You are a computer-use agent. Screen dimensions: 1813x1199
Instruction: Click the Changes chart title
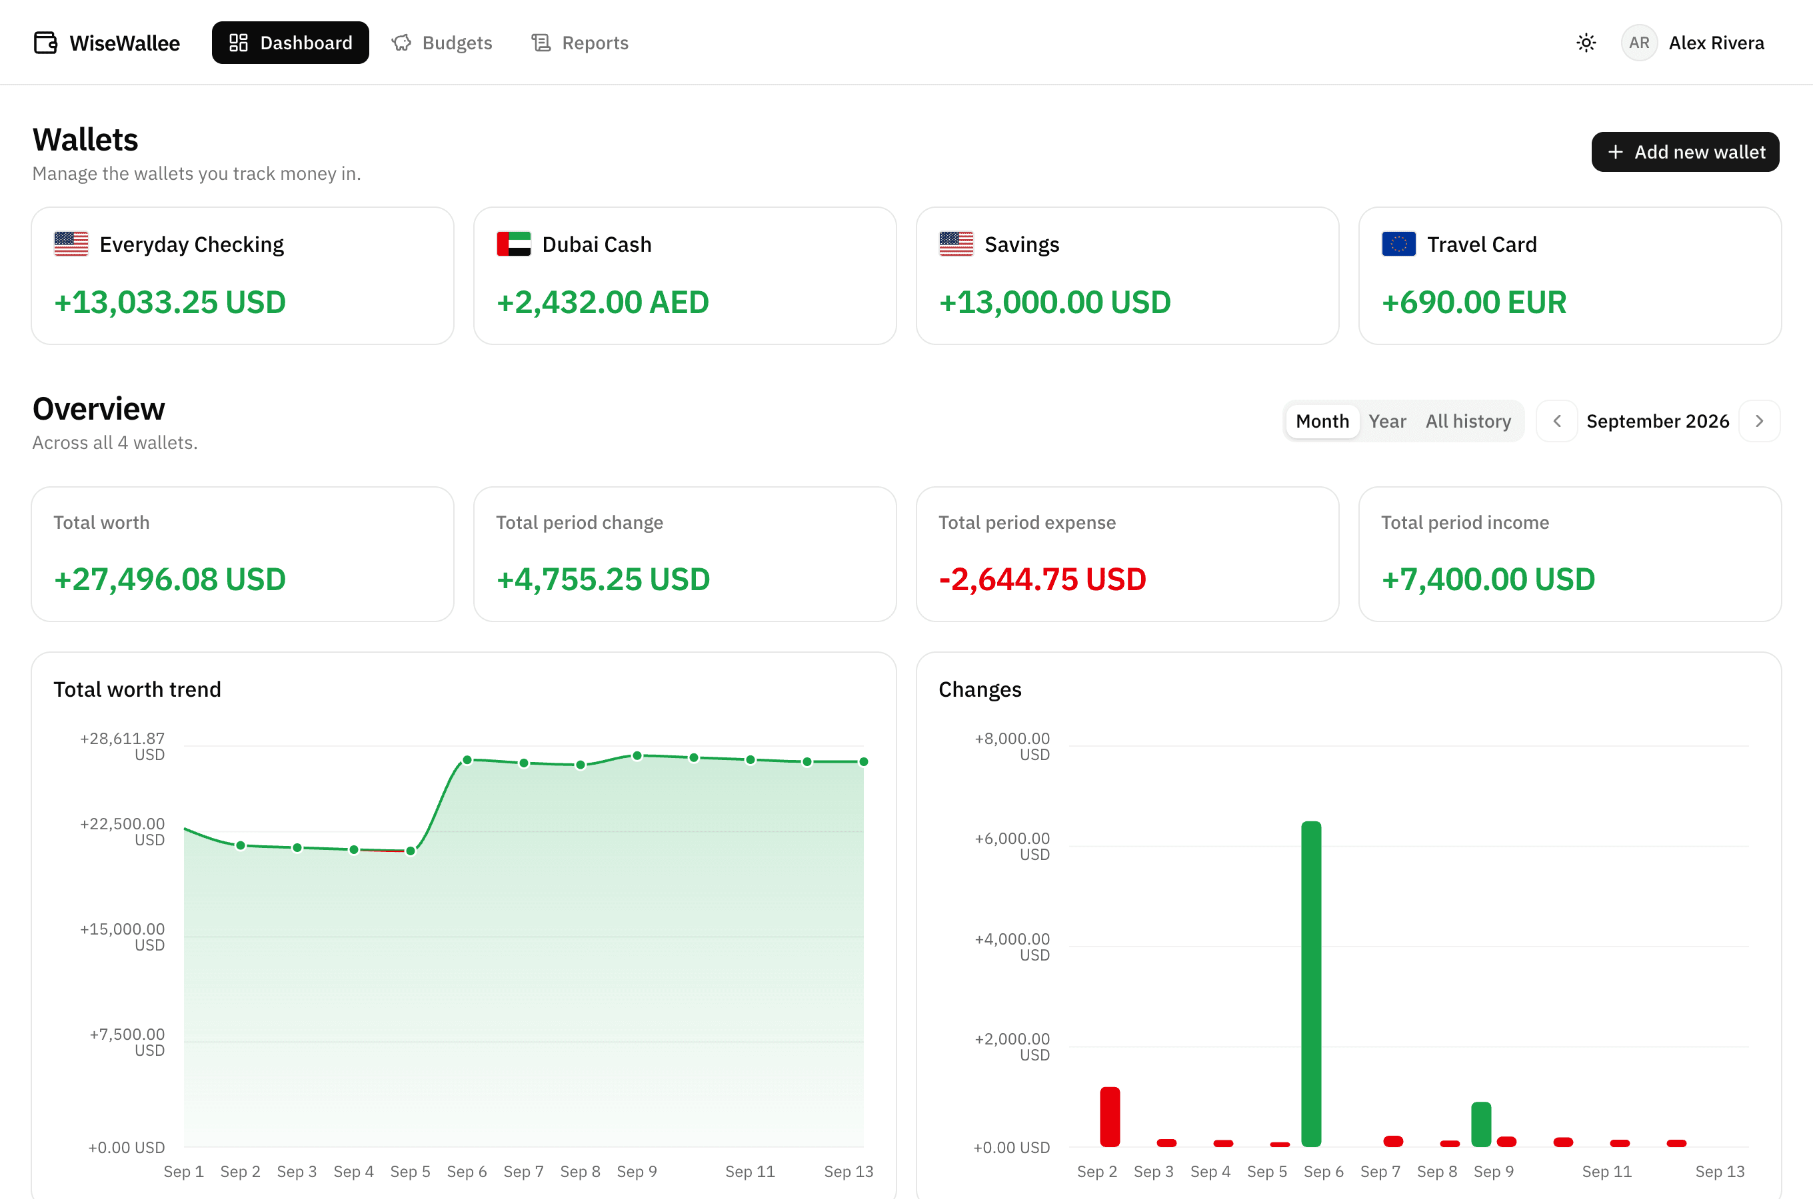tap(980, 689)
